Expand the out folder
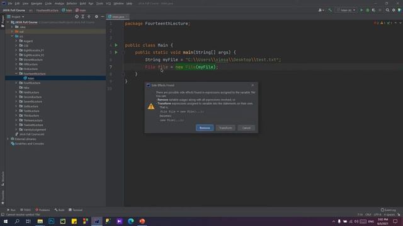403x226 pixels. (x=12, y=31)
